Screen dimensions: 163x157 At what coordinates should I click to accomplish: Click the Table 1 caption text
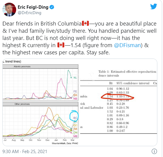(x=127, y=74)
